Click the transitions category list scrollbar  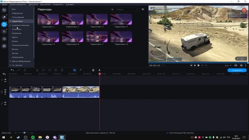point(34,33)
